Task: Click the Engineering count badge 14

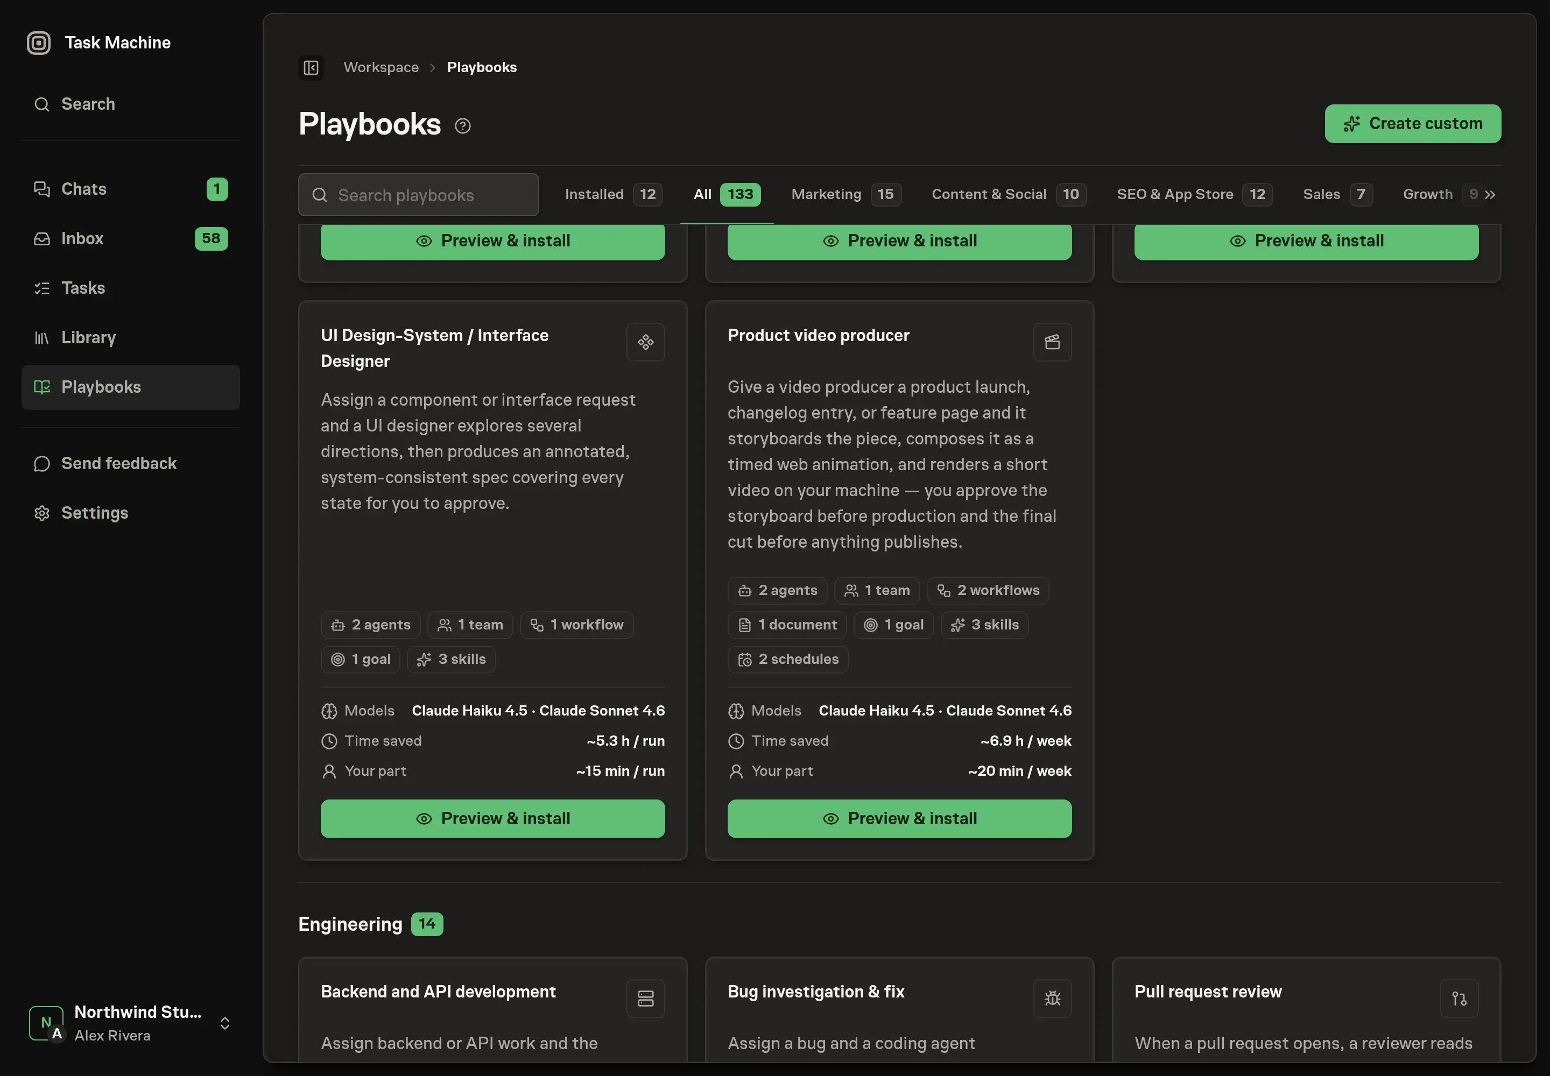Action: click(427, 924)
